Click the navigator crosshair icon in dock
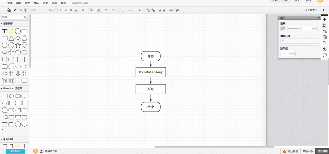Viewport: 329px width, 154px height. click(x=325, y=19)
